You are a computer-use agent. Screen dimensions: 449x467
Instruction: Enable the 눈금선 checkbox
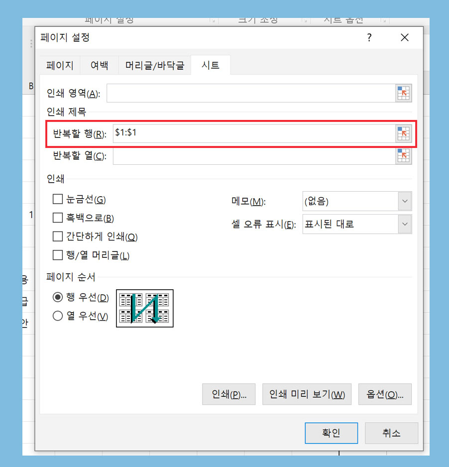(57, 199)
